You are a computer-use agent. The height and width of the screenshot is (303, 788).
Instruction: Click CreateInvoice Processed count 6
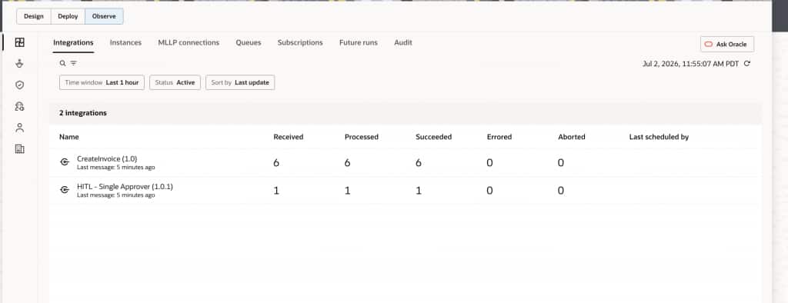click(347, 163)
